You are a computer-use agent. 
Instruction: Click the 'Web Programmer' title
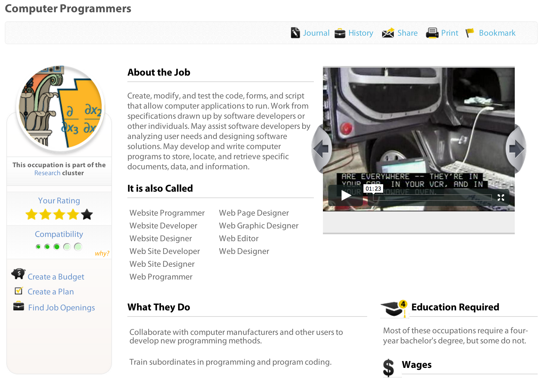(161, 277)
